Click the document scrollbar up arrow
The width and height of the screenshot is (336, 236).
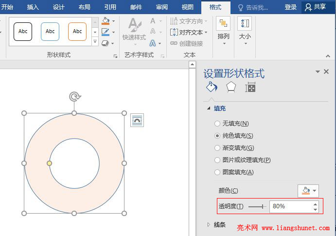(x=193, y=65)
